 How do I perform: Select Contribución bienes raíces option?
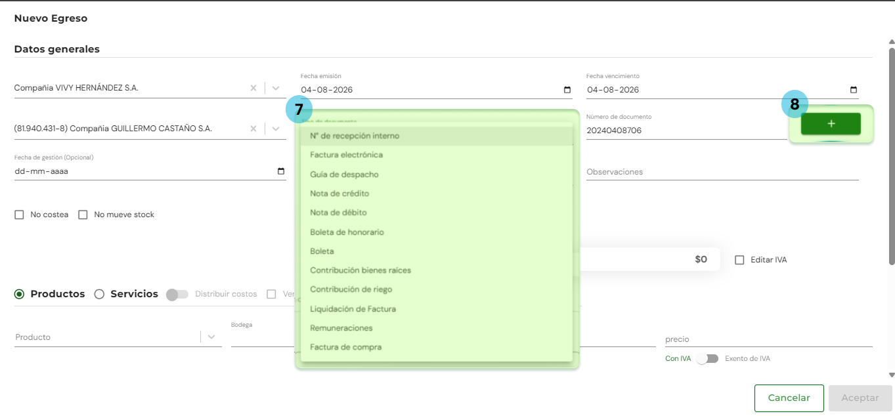pos(437,270)
